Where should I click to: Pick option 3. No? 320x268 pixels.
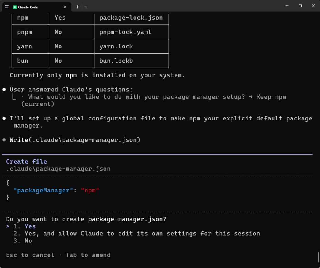pyautogui.click(x=28, y=241)
